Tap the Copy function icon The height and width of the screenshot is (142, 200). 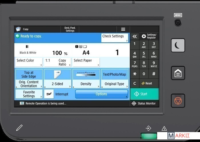pyautogui.click(x=18, y=29)
